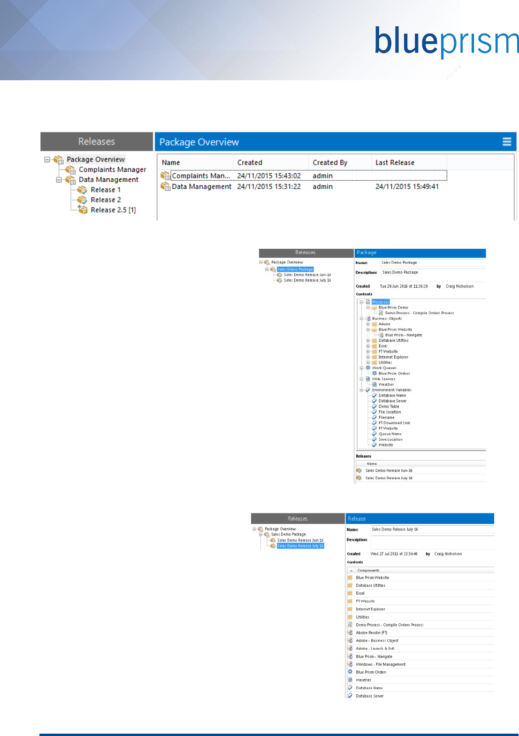The width and height of the screenshot is (519, 736).
Task: Select the highlighted Sales Demo Release July 16 tree item
Action: pyautogui.click(x=300, y=545)
